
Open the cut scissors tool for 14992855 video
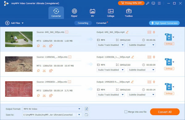(44, 96)
